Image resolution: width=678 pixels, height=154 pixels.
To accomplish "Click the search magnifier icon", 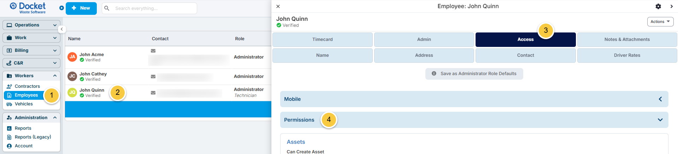I will [x=107, y=8].
